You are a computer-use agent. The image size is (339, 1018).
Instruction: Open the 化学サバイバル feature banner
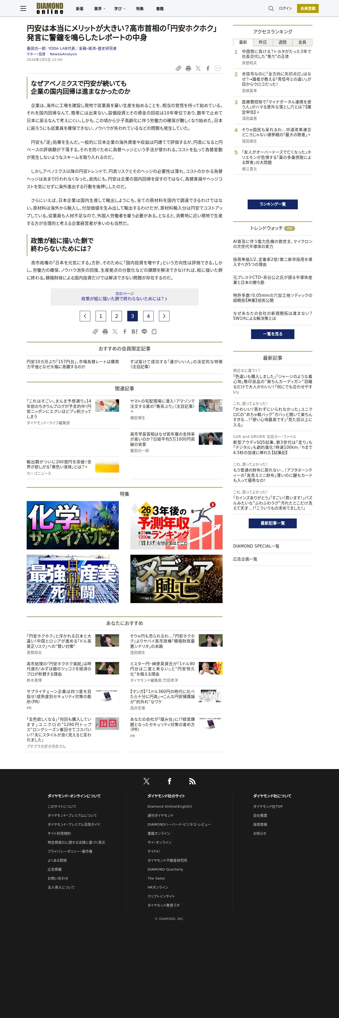(x=73, y=525)
